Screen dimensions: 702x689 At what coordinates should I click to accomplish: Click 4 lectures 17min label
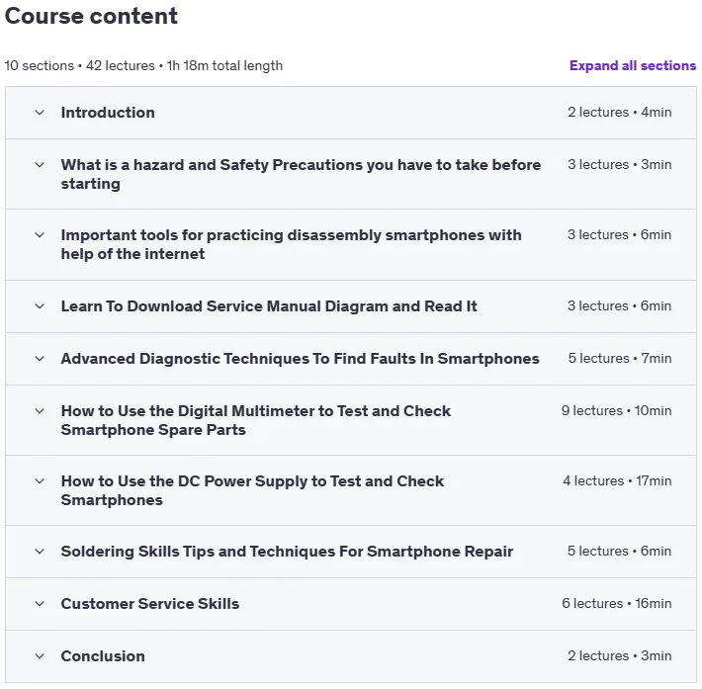pyautogui.click(x=617, y=480)
